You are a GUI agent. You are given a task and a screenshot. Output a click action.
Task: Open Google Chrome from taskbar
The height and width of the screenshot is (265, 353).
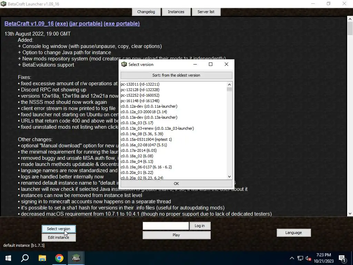tap(59, 258)
